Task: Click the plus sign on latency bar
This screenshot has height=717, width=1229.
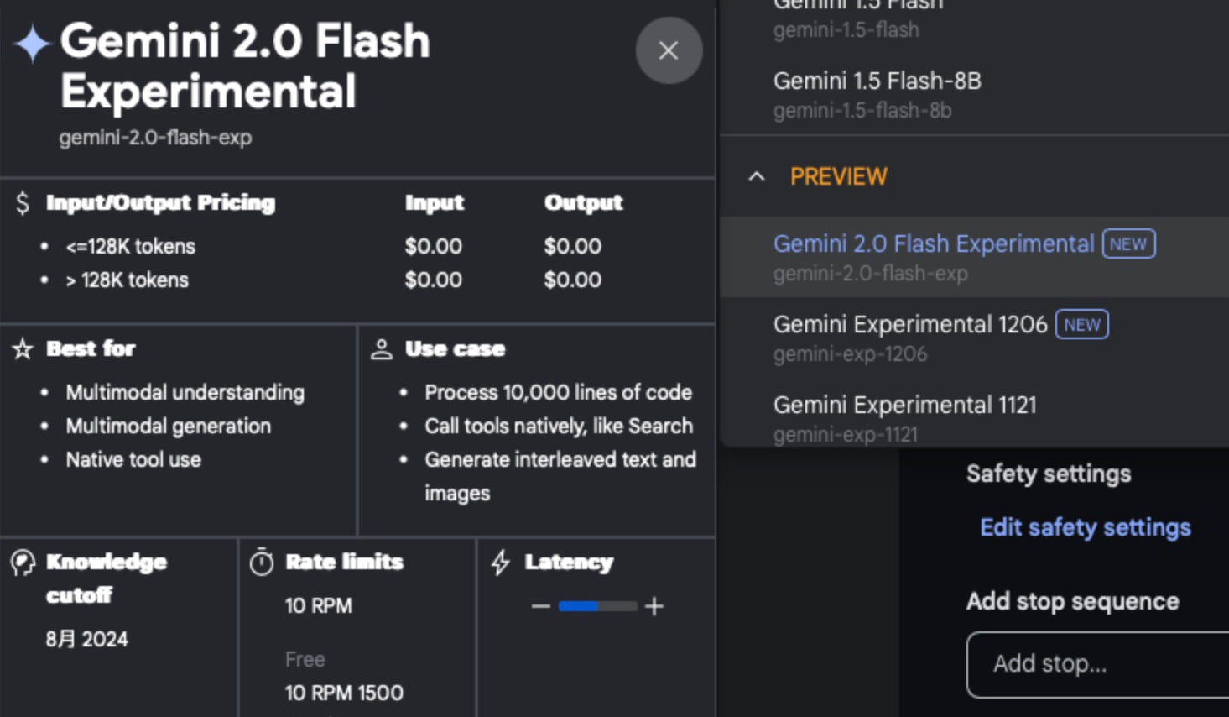Action: (x=654, y=606)
